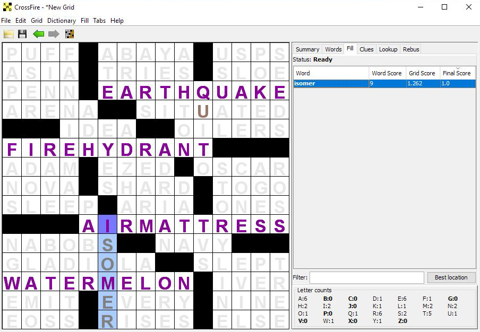
Task: Click the gray Redo arrow
Action: coord(54,34)
